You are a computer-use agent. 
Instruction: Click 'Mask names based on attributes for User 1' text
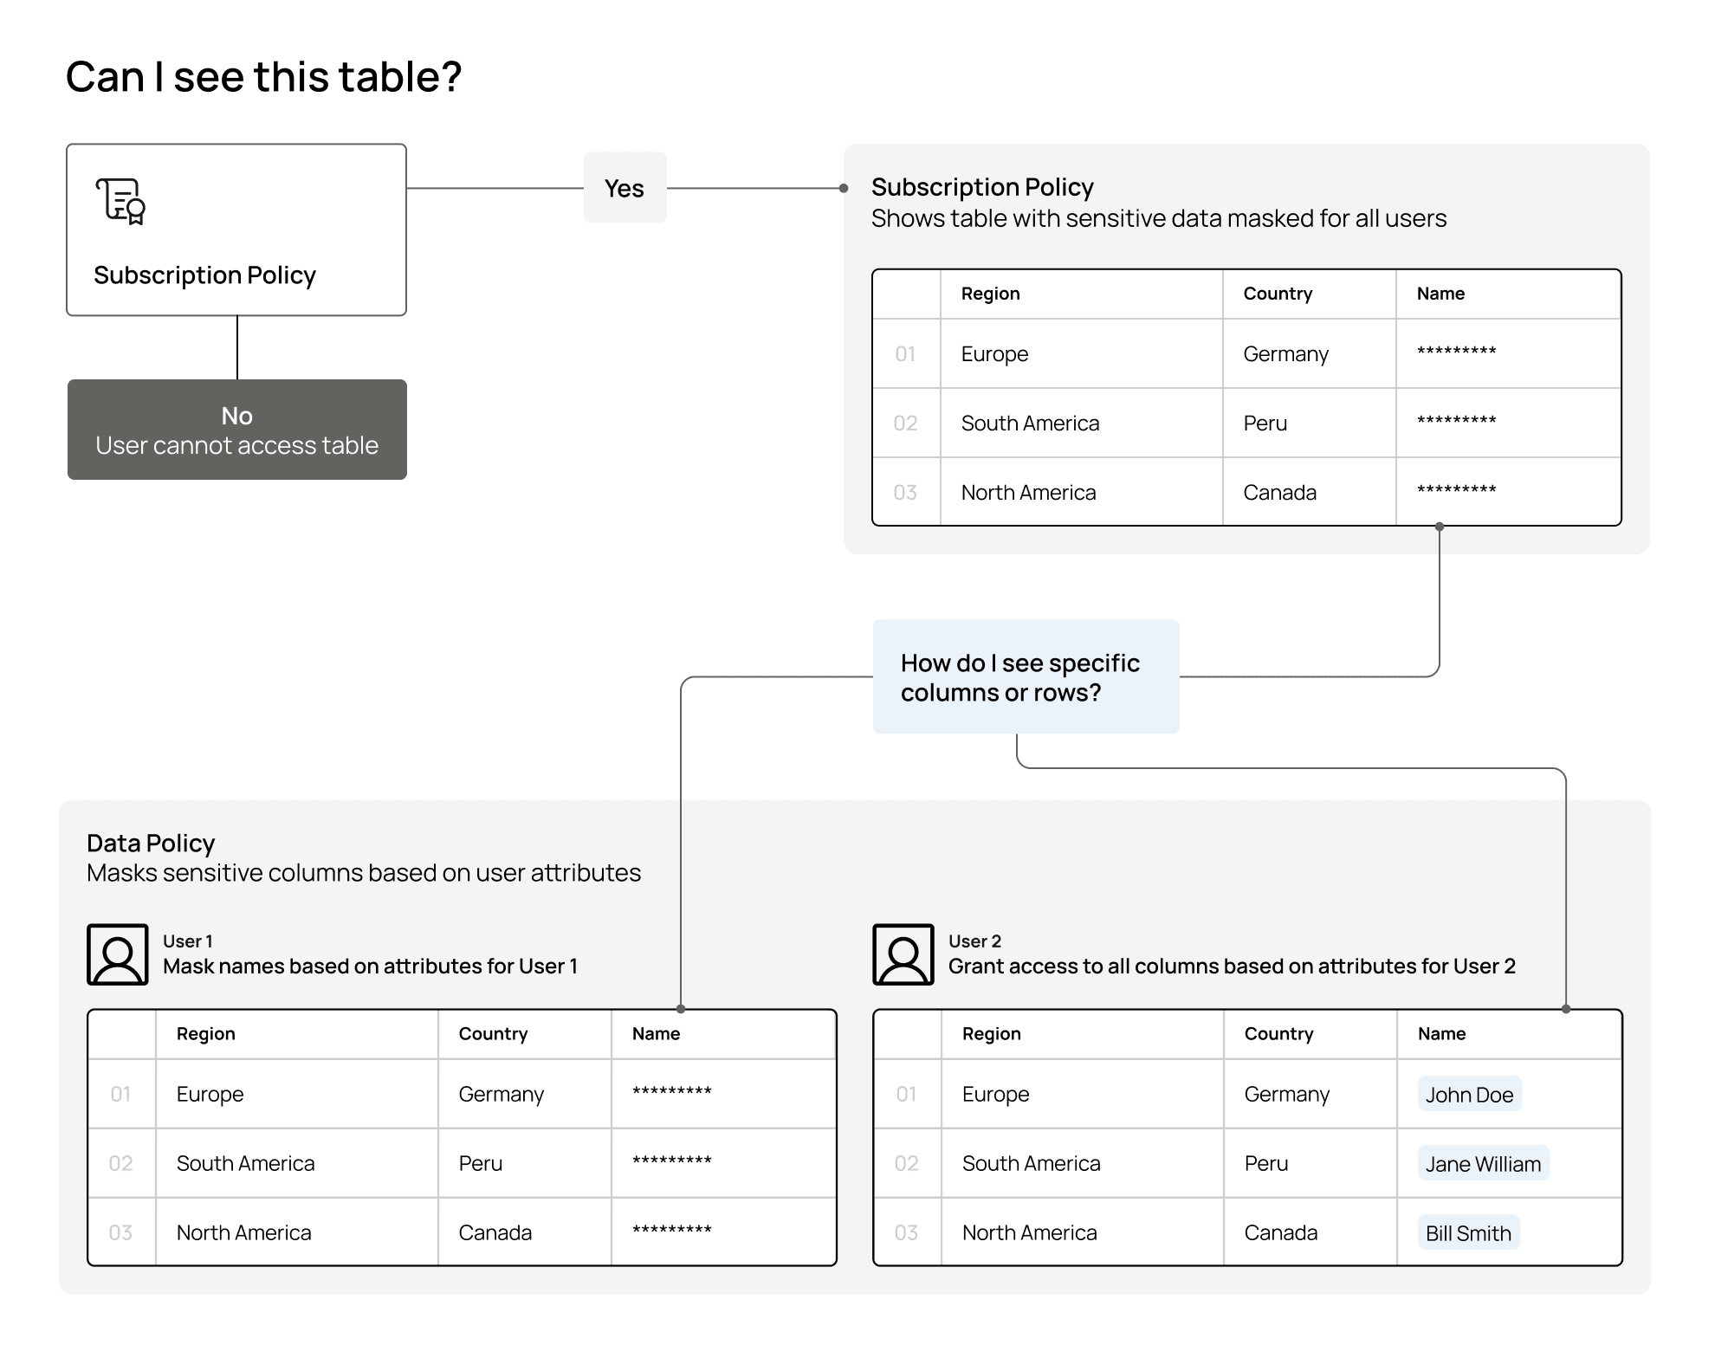coord(370,967)
